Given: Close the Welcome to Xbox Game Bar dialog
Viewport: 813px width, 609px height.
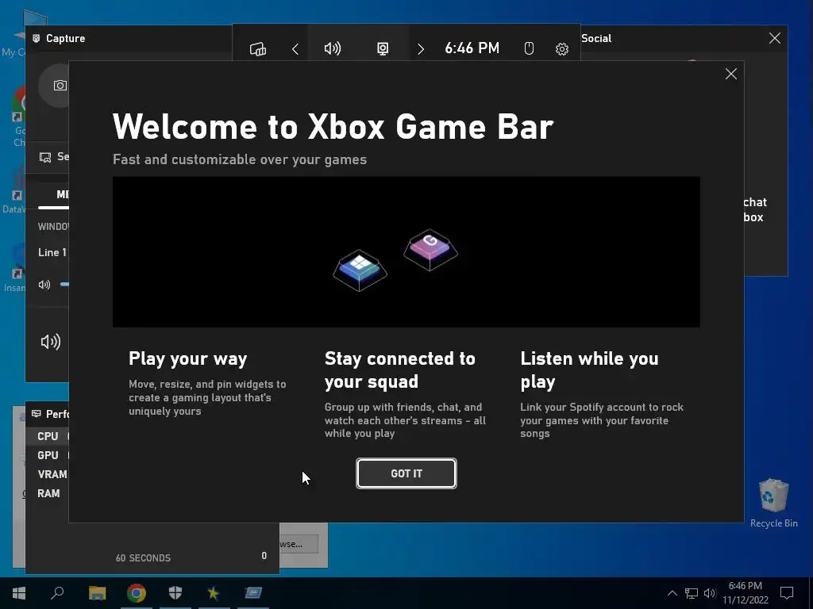Looking at the screenshot, I should coord(731,74).
